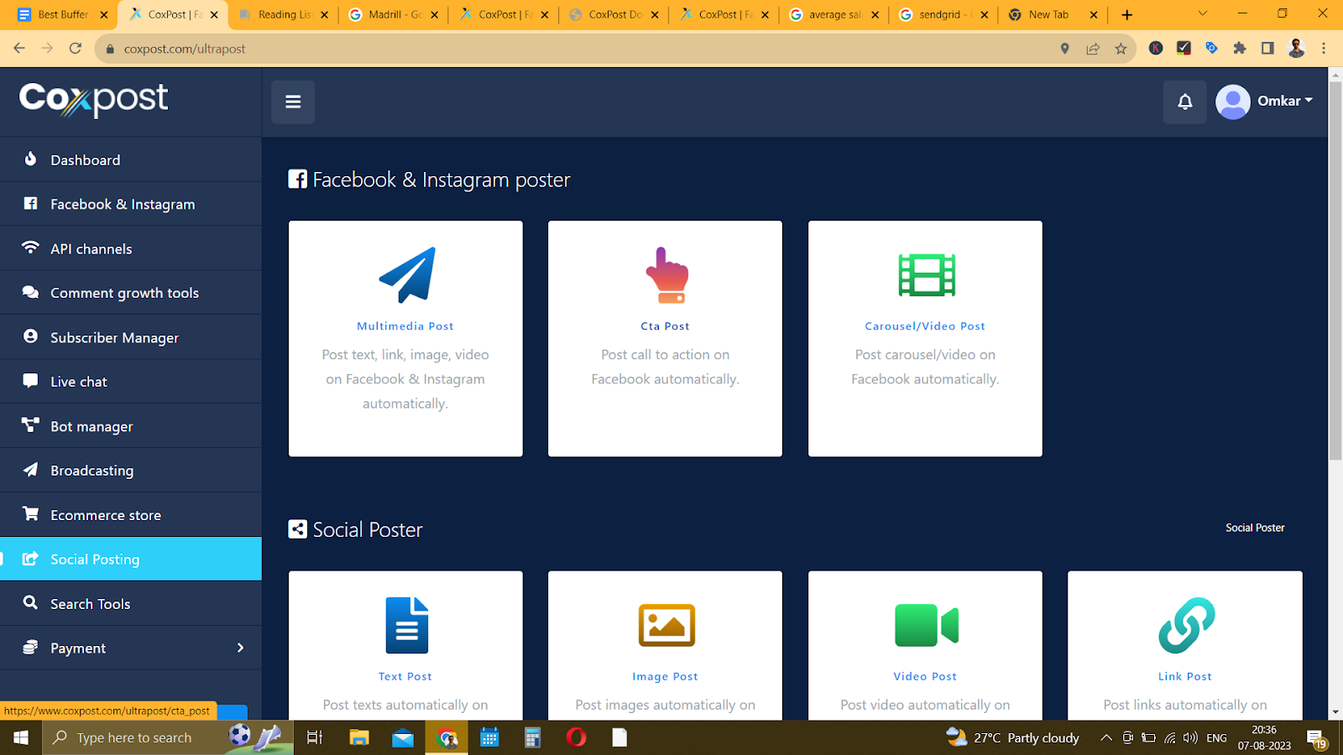Open the ENG language indicator
The image size is (1343, 755).
(1216, 738)
